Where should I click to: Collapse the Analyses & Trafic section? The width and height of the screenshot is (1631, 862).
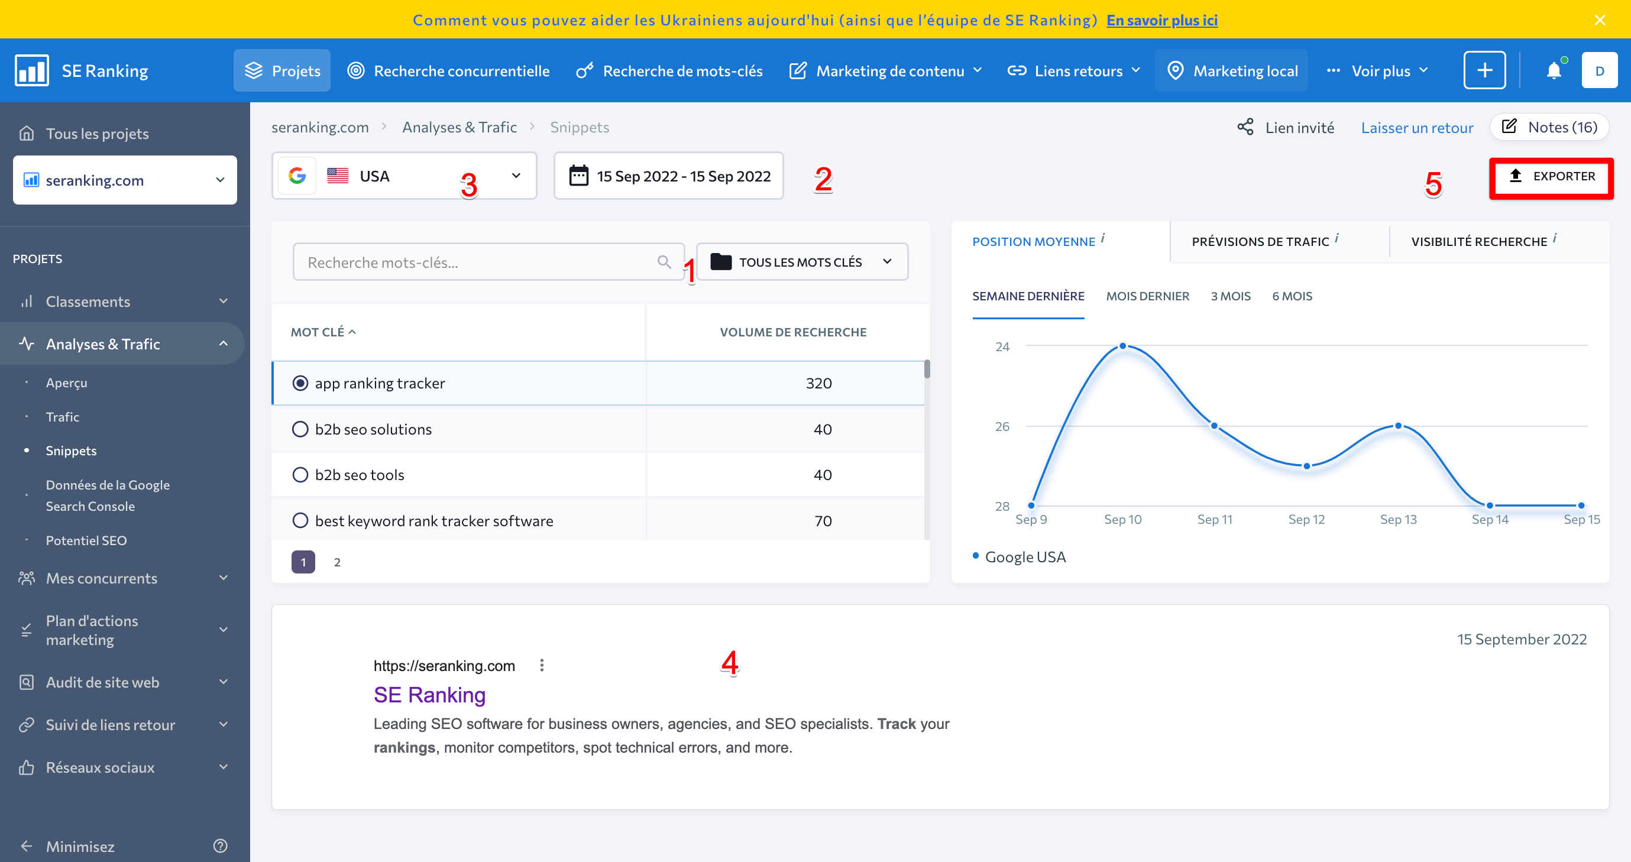(x=223, y=343)
